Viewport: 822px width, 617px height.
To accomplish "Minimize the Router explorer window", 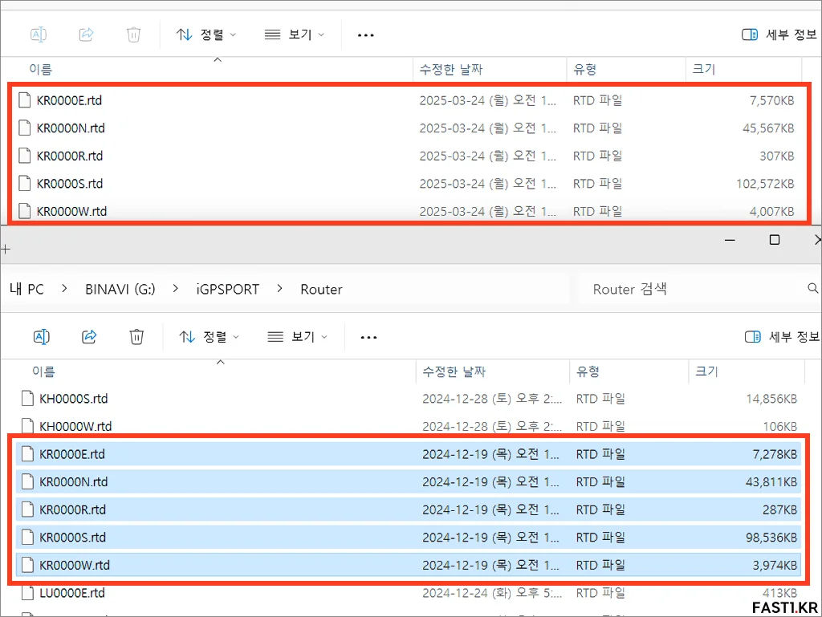I will tap(730, 240).
